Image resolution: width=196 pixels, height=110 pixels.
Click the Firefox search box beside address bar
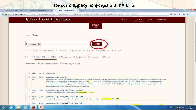point(149,14)
